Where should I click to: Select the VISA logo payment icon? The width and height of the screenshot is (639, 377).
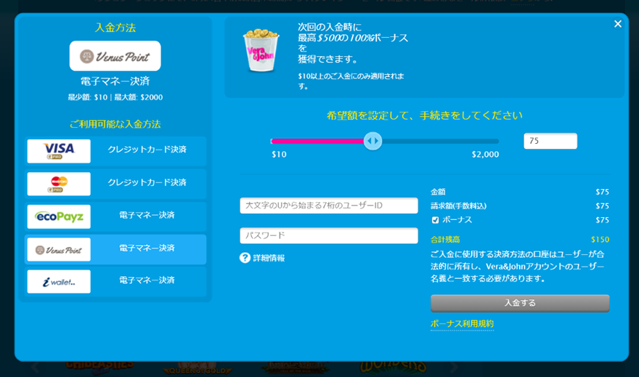(x=59, y=151)
